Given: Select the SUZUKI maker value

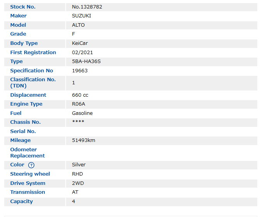Looking at the screenshot, I should tap(82, 16).
